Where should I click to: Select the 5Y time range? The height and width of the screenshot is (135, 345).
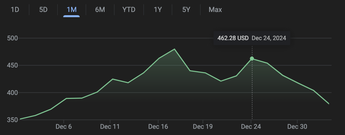[x=186, y=9]
